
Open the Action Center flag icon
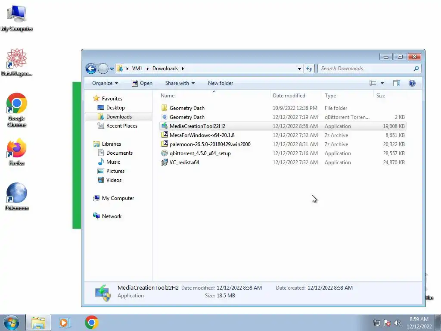[x=387, y=323]
